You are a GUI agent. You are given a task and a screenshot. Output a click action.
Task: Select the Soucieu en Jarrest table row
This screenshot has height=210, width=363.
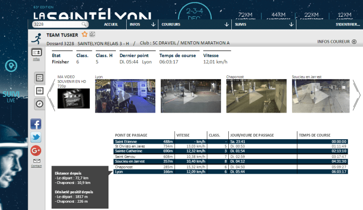click(x=231, y=161)
